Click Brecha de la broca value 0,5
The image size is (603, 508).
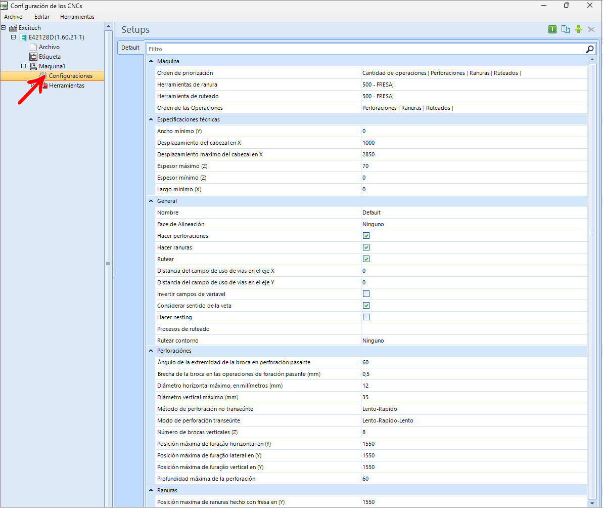coord(474,374)
